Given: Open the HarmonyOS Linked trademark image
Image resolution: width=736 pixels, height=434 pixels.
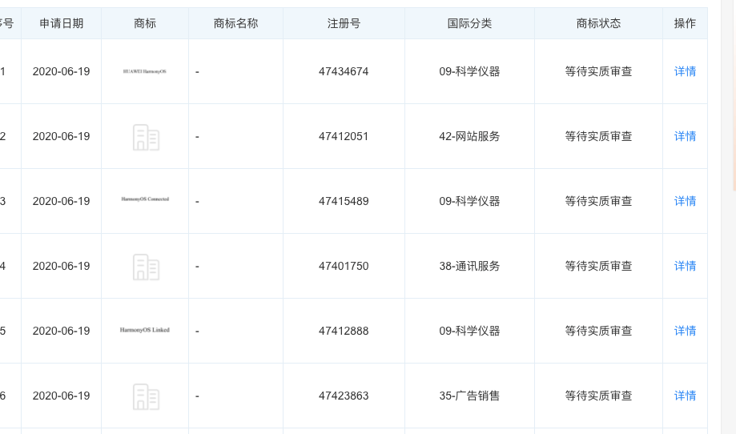Looking at the screenshot, I should 145,330.
